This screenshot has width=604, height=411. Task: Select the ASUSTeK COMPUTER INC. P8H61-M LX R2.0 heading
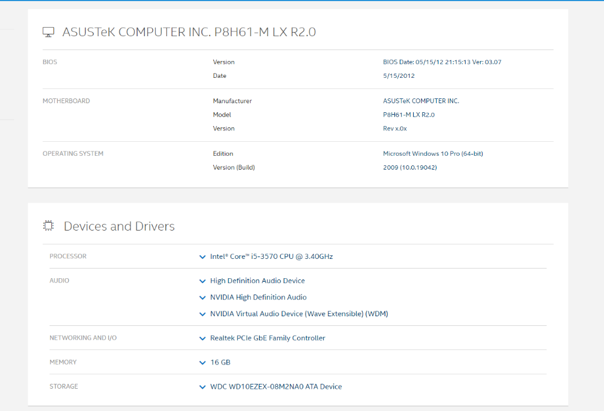[188, 32]
